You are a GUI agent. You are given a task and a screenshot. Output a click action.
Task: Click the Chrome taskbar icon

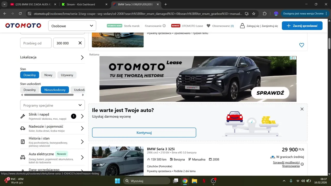click(185, 181)
